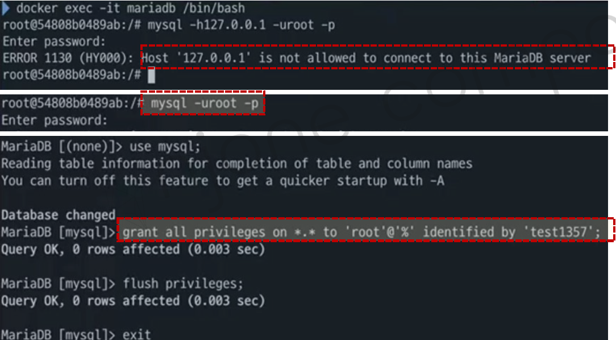Click the ERROR 1130 (HY000) text
Image resolution: width=616 pixels, height=340 pixels.
(68, 58)
